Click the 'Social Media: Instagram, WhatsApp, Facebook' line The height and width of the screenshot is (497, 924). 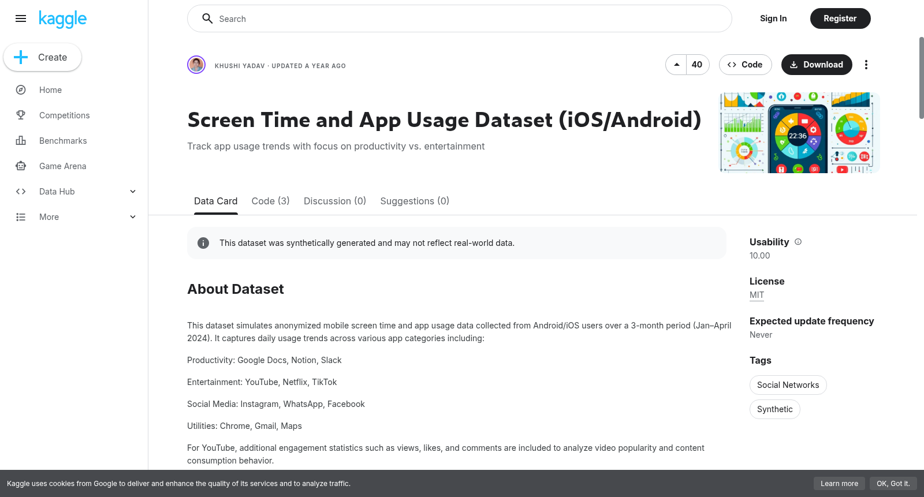pyautogui.click(x=276, y=404)
